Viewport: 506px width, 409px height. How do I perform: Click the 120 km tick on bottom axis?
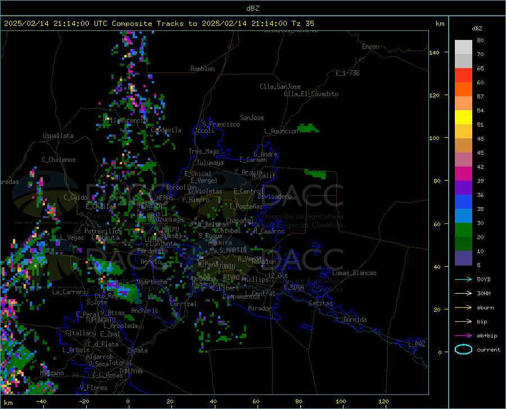pyautogui.click(x=383, y=402)
